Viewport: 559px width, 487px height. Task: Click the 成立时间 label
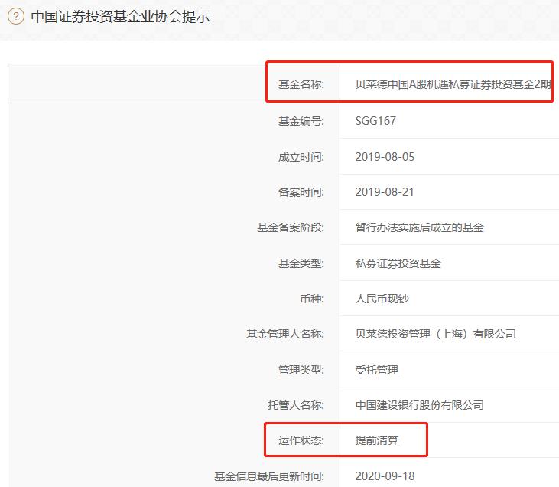coord(301,157)
